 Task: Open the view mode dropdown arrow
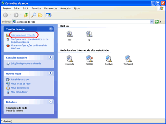52,15
